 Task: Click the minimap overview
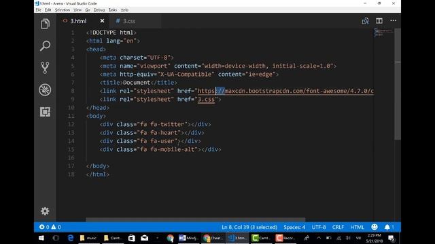(x=383, y=33)
